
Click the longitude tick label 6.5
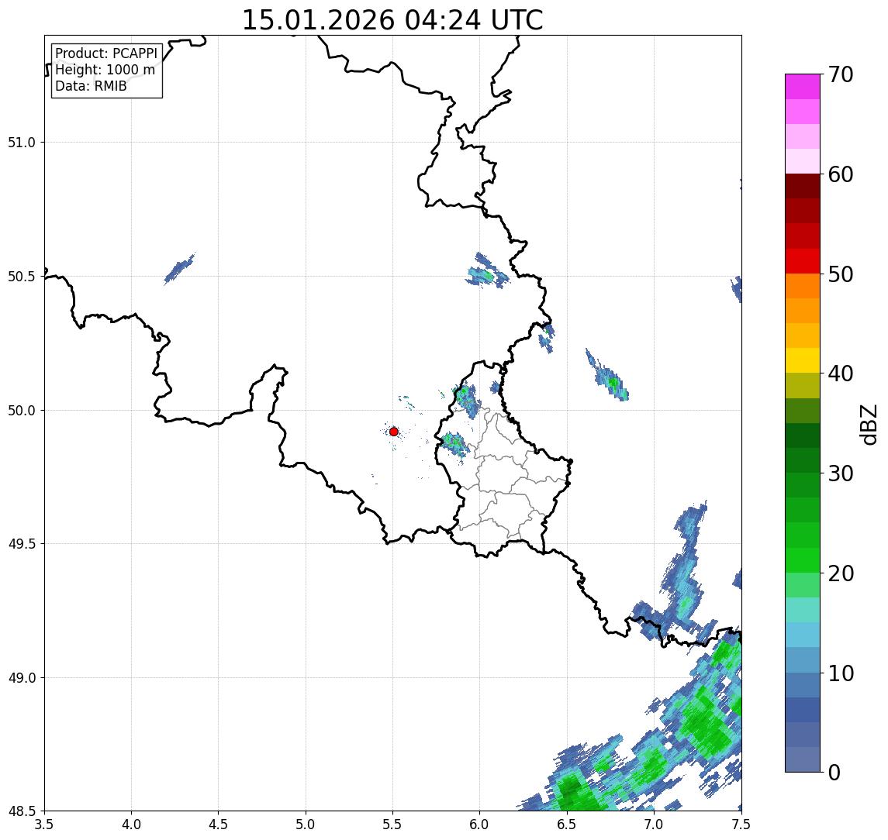point(567,825)
